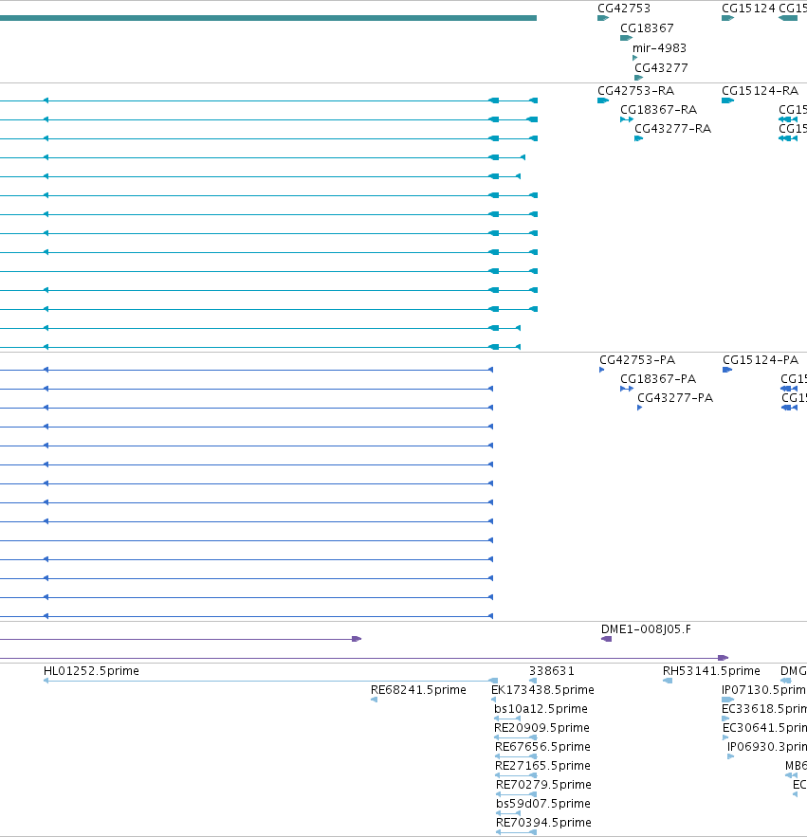Select the IP07130.5prime EST label
Viewport: 807px width, 837px height.
[x=763, y=690]
